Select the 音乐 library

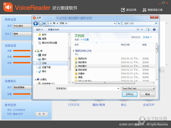(43, 72)
